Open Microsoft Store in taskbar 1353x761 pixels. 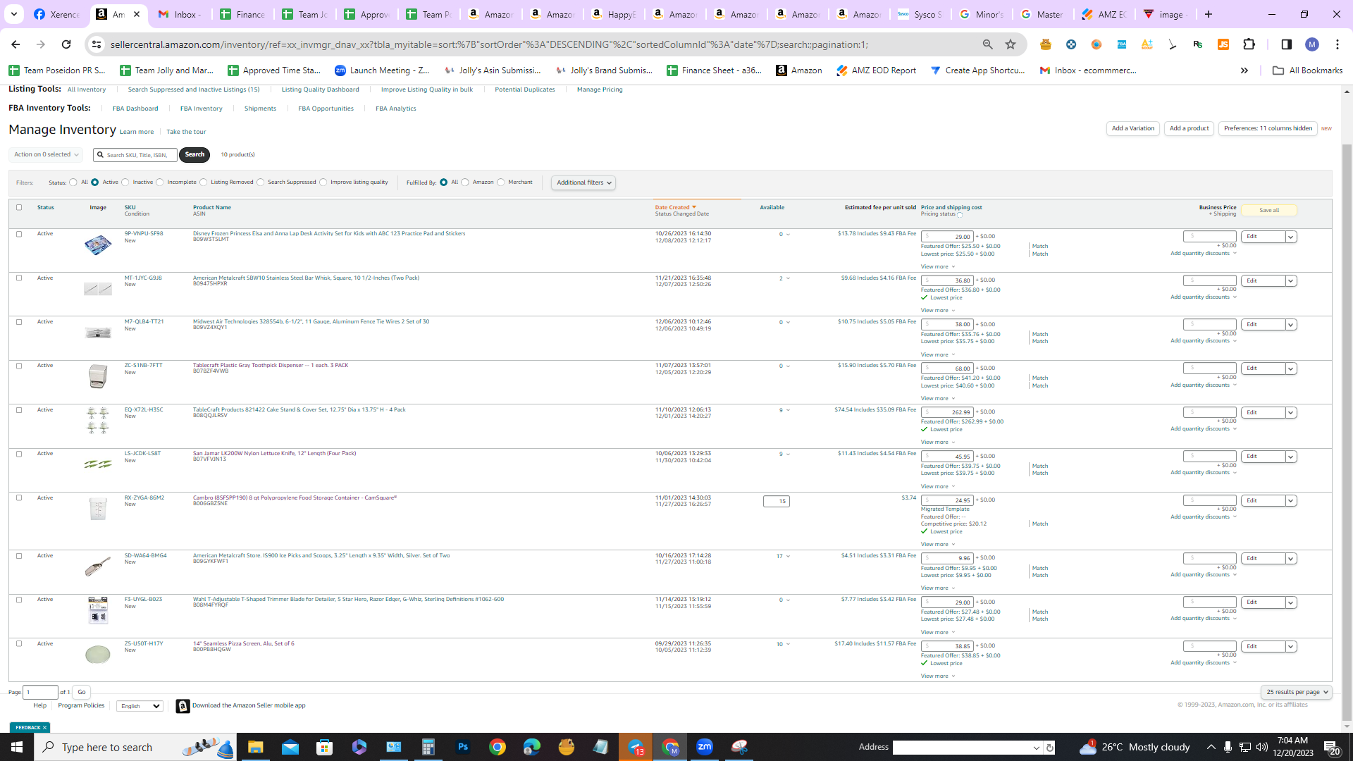[x=324, y=747]
